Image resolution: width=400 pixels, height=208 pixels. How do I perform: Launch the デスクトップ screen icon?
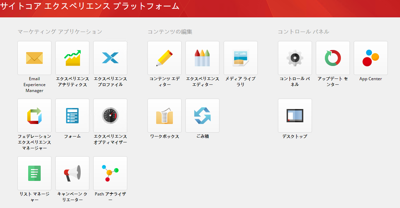[295, 116]
